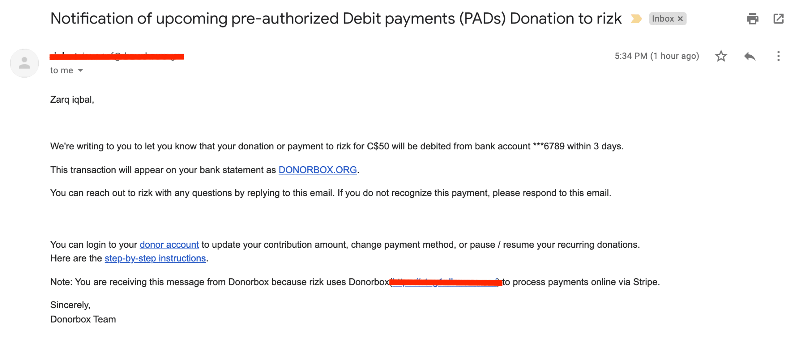Open email in a new window
803x354 pixels.
click(x=778, y=18)
